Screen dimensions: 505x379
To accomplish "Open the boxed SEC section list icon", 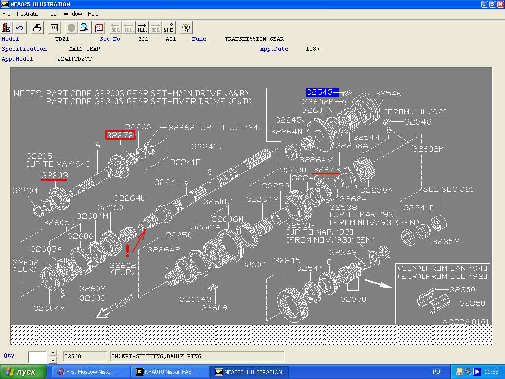I will (x=54, y=28).
